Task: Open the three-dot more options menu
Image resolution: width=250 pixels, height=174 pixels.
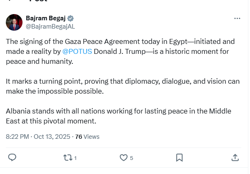Action: pyautogui.click(x=237, y=19)
